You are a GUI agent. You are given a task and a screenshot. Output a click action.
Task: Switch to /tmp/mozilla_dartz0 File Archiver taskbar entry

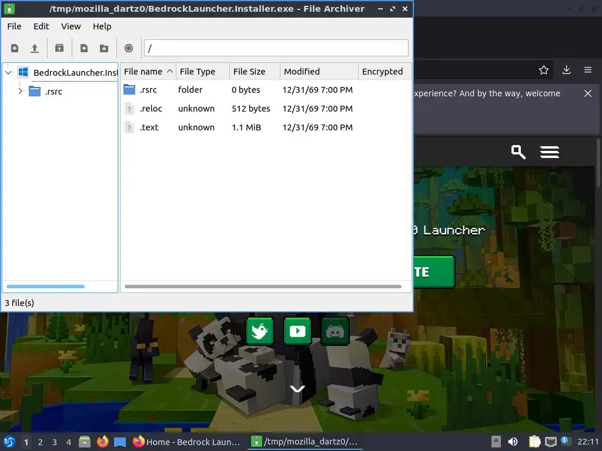(305, 442)
